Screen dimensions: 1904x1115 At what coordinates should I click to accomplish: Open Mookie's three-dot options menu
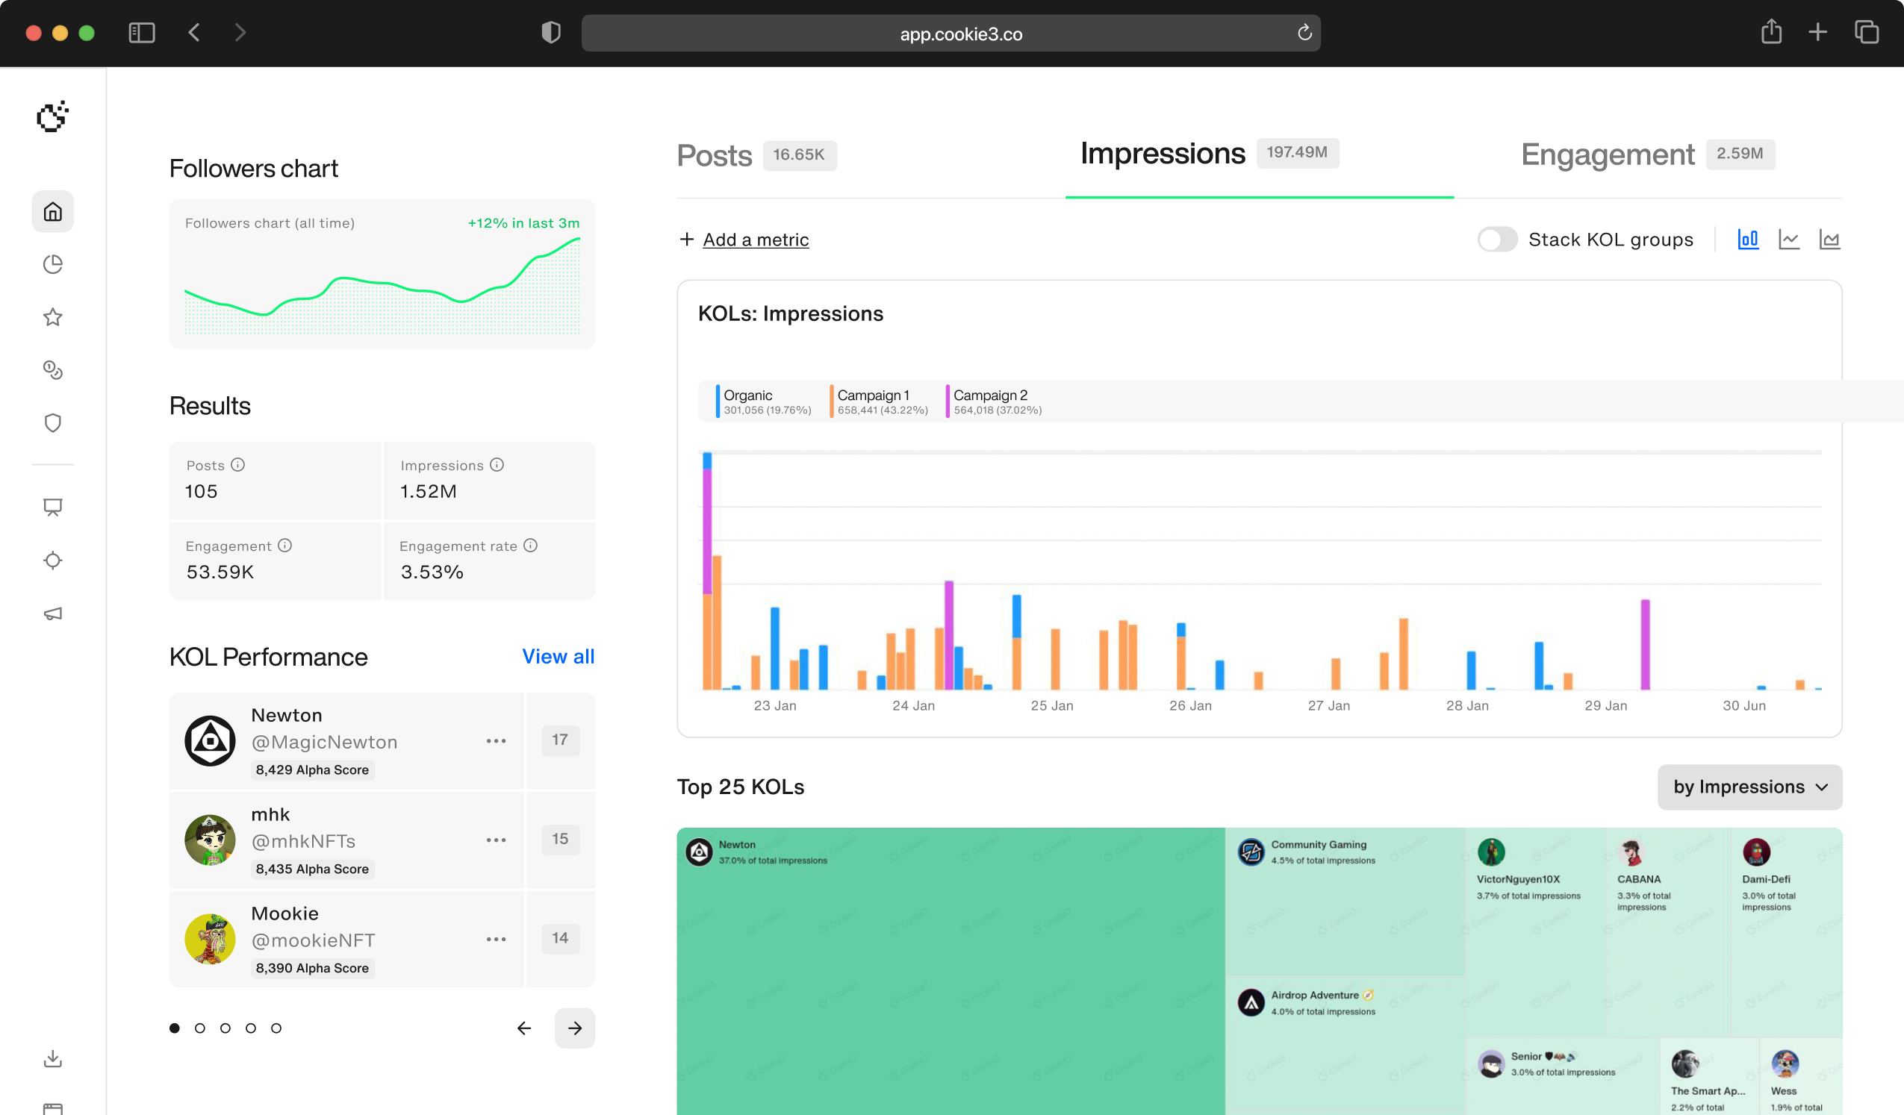[x=496, y=939]
